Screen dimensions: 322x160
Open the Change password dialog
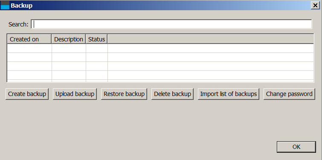point(289,94)
